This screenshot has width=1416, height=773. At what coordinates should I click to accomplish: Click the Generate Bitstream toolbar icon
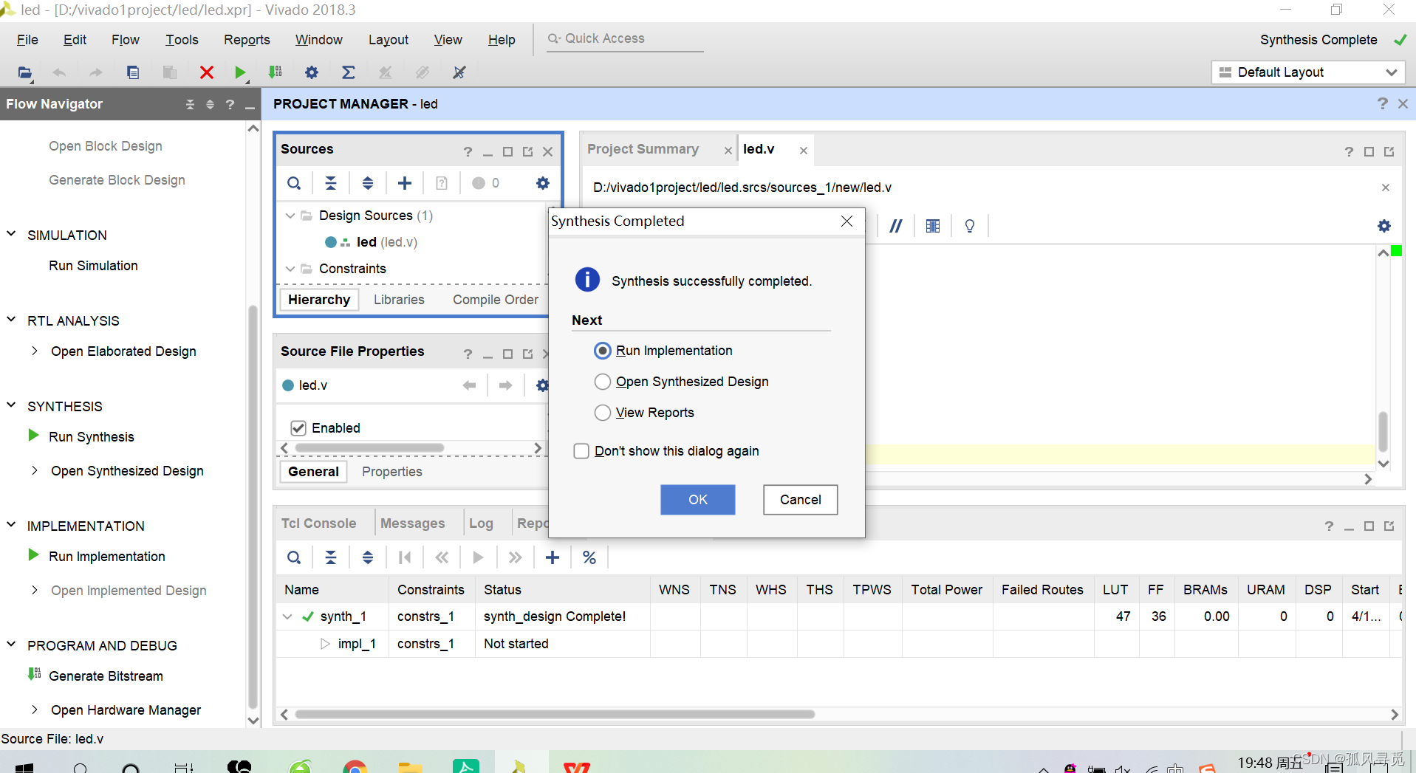[276, 72]
